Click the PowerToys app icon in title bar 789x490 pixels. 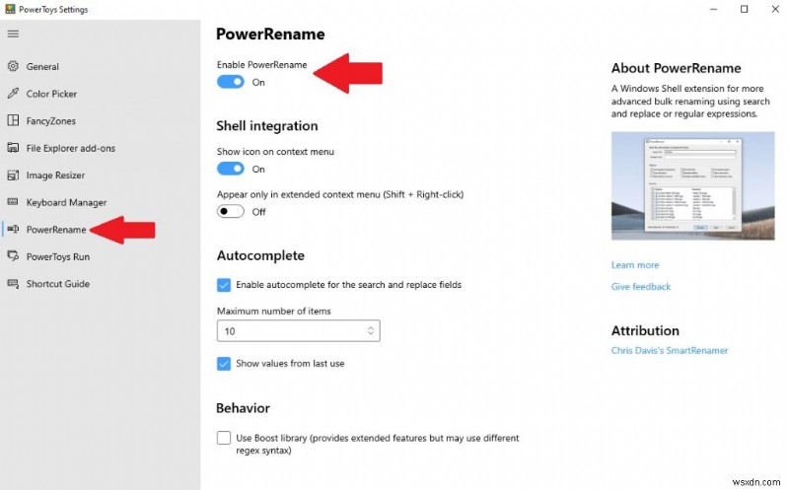click(10, 9)
